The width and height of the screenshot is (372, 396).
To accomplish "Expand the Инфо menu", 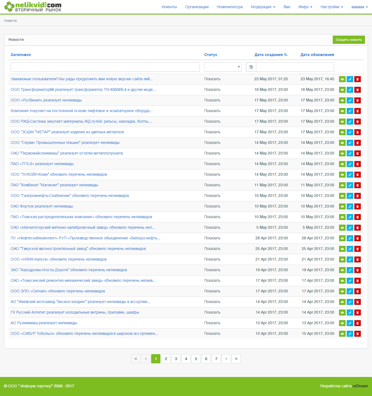I will click(x=305, y=7).
